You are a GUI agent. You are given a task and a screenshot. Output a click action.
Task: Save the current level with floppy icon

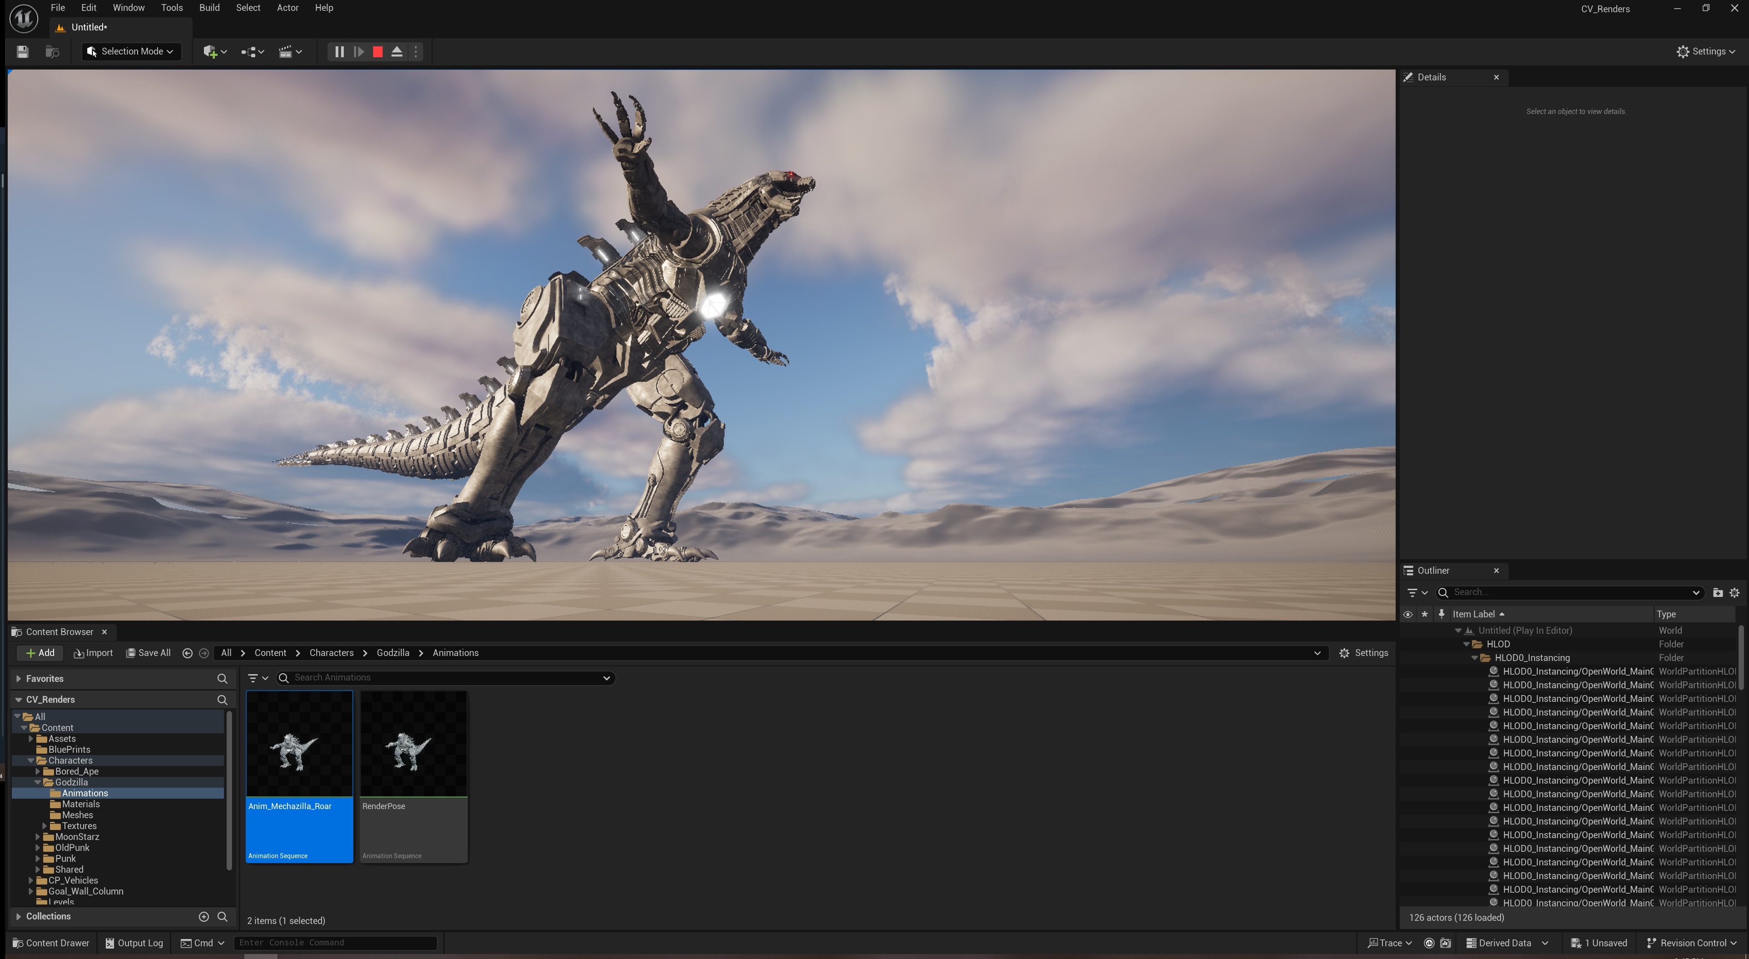[22, 52]
